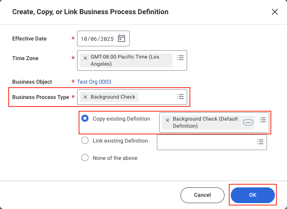Click the Business Object label
This screenshot has height=209, width=287.
[x=32, y=82]
